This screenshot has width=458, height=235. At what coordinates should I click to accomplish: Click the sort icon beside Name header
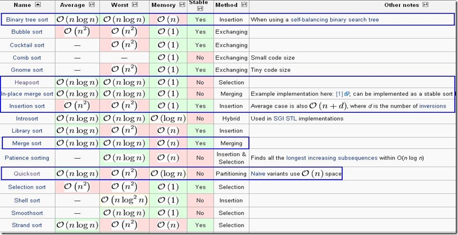[x=38, y=5]
